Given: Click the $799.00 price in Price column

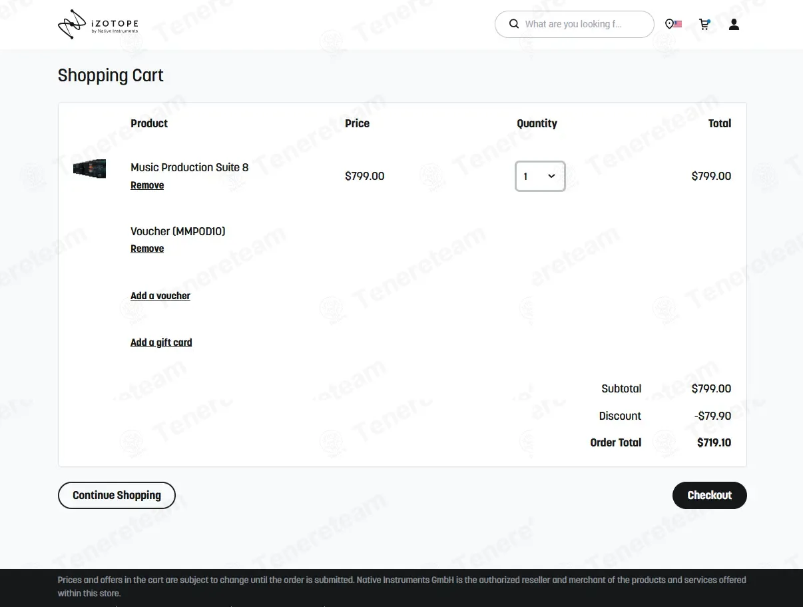Looking at the screenshot, I should (x=364, y=176).
